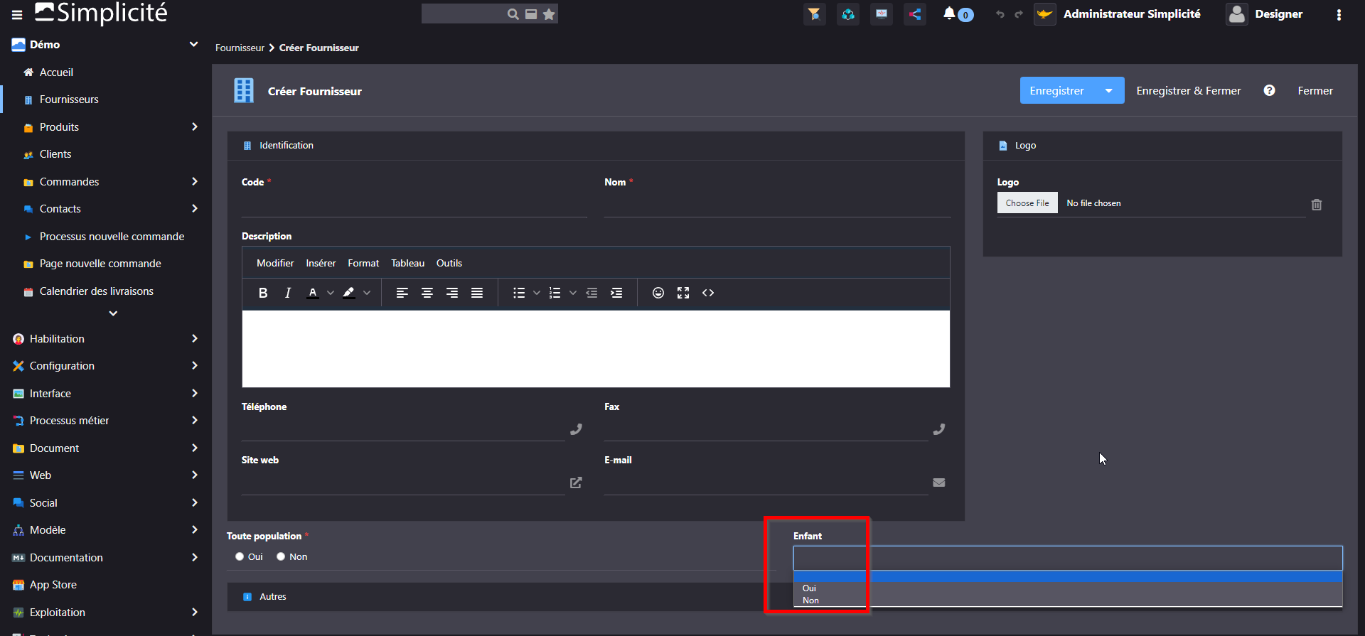This screenshot has height=636, width=1365.
Task: Open the Insérer editor menu
Action: coord(321,263)
